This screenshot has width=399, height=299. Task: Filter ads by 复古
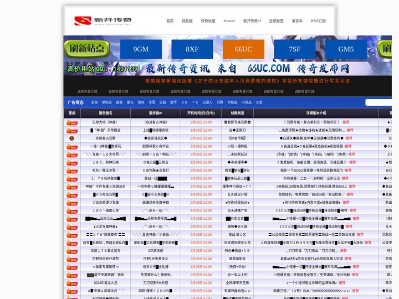click(130, 102)
